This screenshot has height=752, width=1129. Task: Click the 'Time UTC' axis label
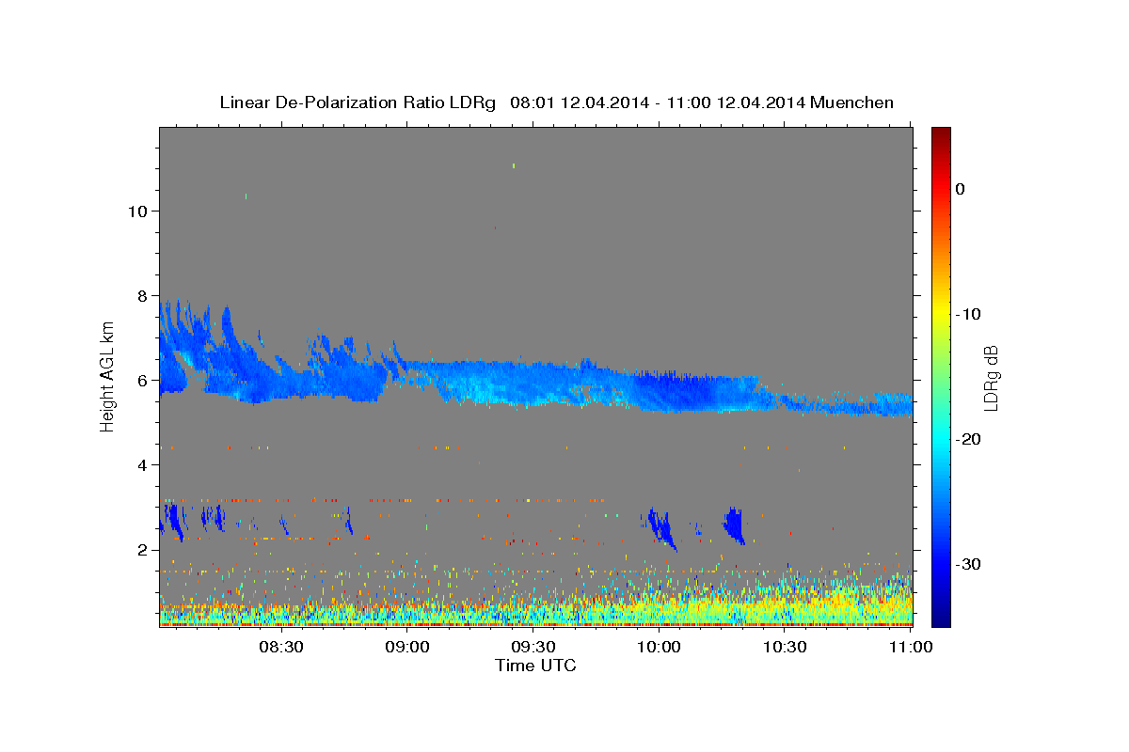tap(535, 666)
